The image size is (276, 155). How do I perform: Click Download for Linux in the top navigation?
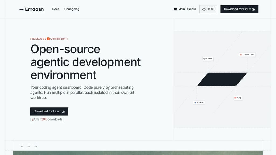pos(239,9)
